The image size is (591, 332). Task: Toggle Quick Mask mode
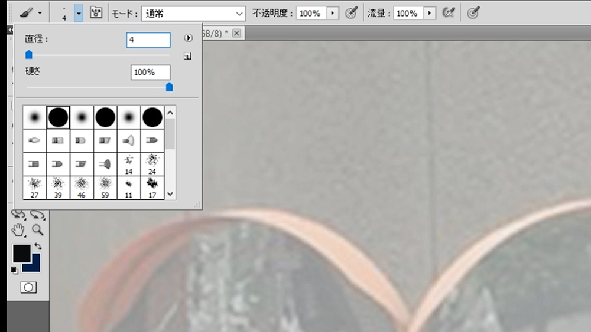click(x=28, y=287)
